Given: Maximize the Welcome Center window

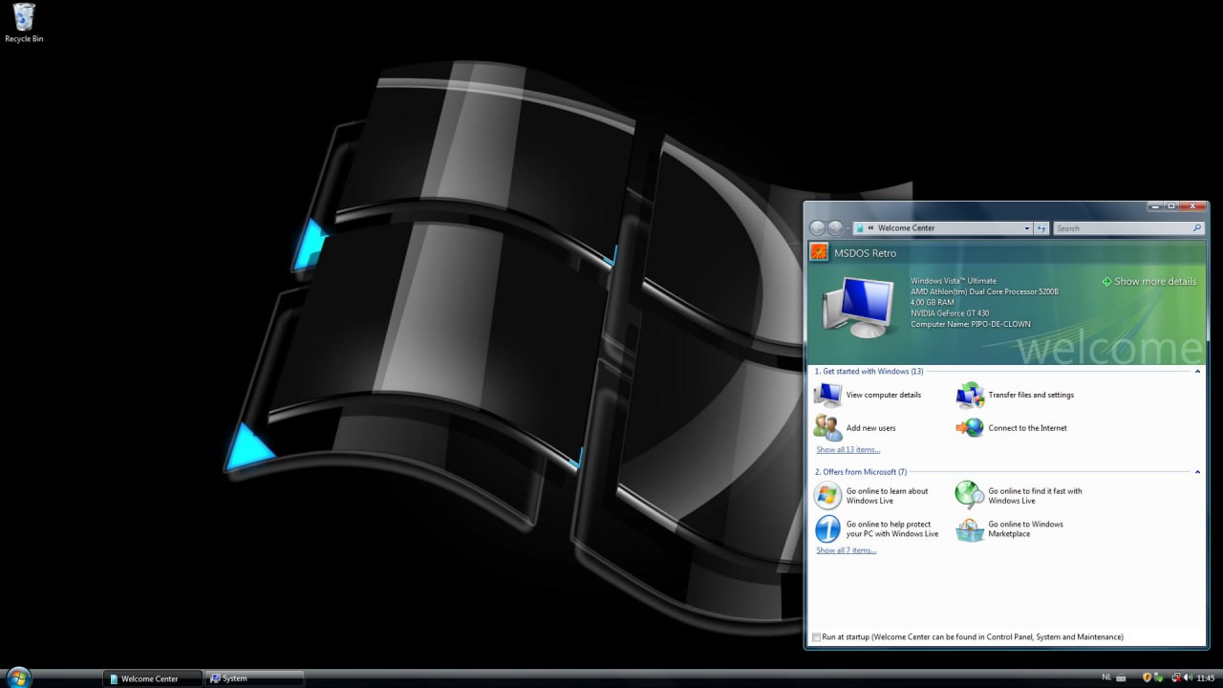Looking at the screenshot, I should (x=1171, y=206).
